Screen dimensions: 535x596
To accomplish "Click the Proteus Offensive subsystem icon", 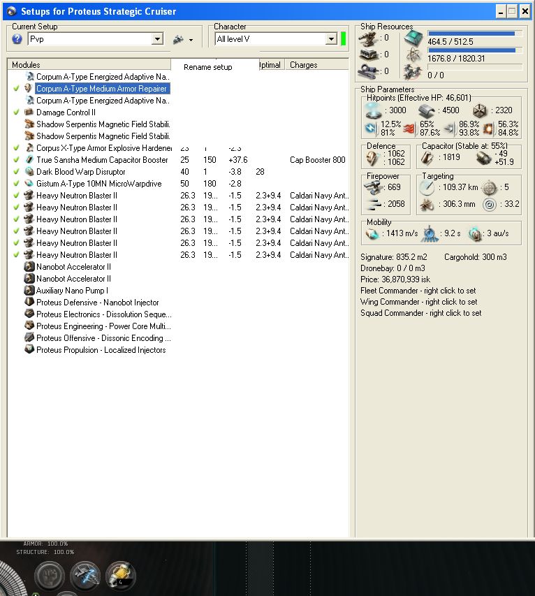I will (x=29, y=337).
